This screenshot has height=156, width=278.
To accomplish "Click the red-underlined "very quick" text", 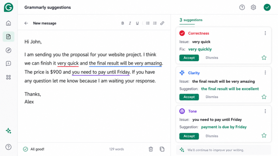I will 68,63.
